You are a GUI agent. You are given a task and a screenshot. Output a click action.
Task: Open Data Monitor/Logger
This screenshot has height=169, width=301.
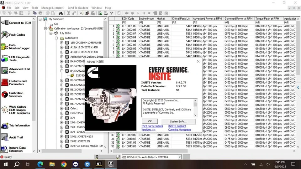[15, 47]
